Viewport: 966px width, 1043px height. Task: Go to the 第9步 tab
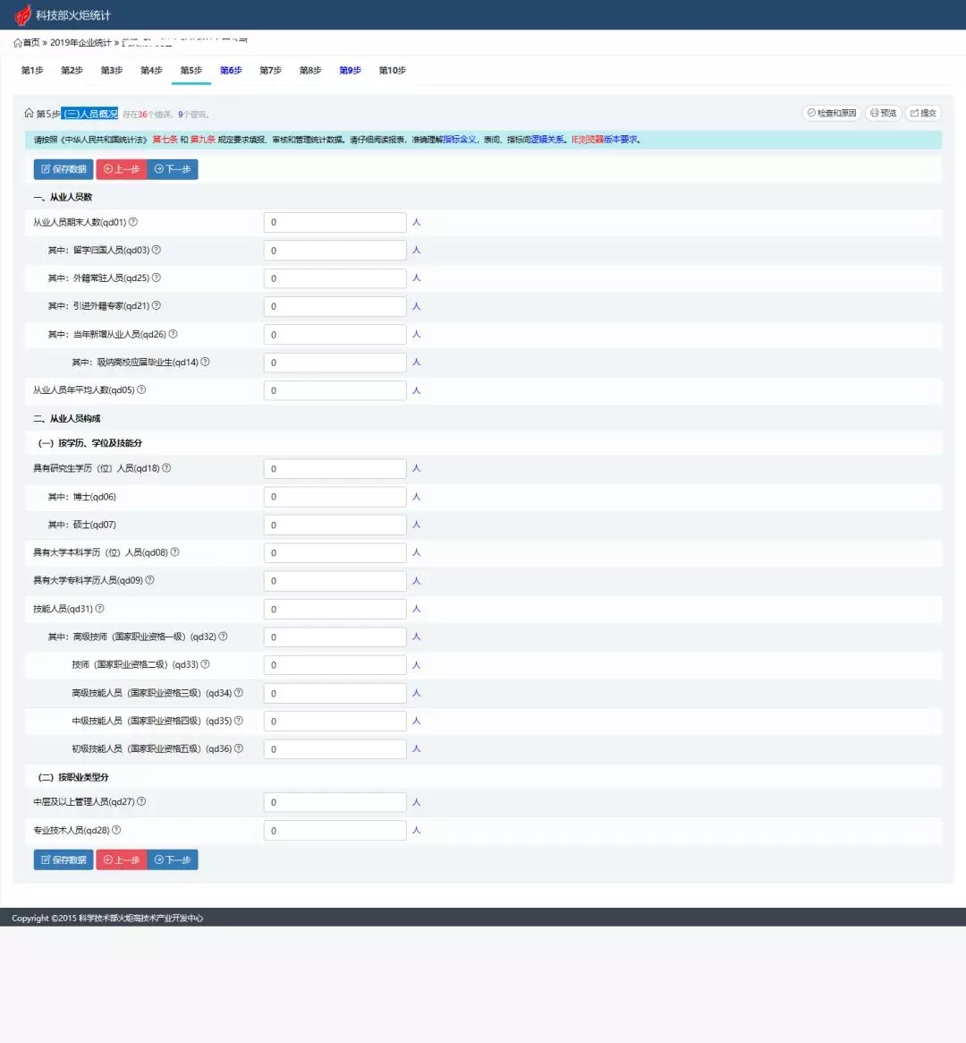pyautogui.click(x=350, y=71)
